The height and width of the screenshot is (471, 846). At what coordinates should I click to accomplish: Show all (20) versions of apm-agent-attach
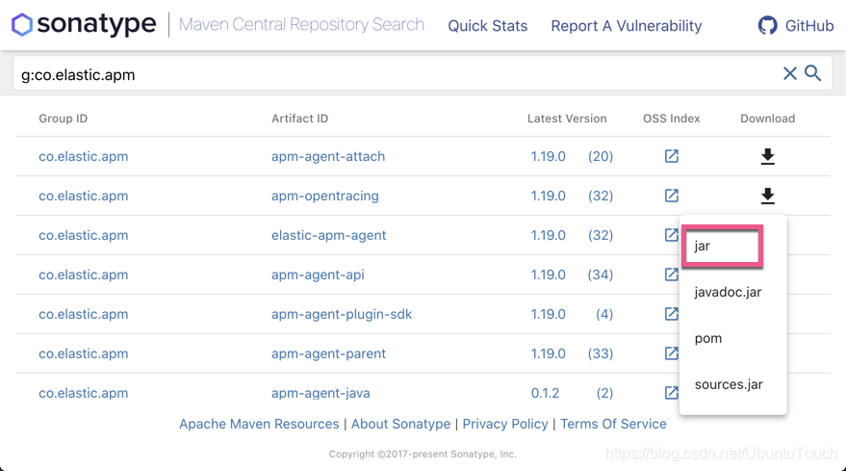click(601, 157)
